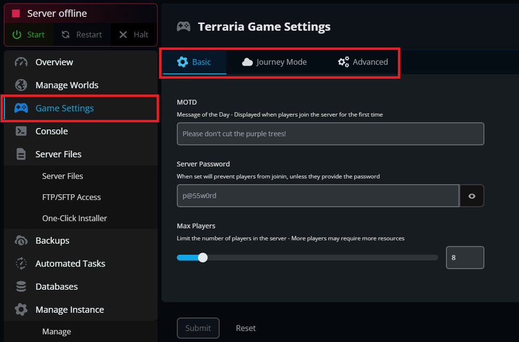This screenshot has width=519, height=342.
Task: Click the Halt X icon
Action: (123, 35)
